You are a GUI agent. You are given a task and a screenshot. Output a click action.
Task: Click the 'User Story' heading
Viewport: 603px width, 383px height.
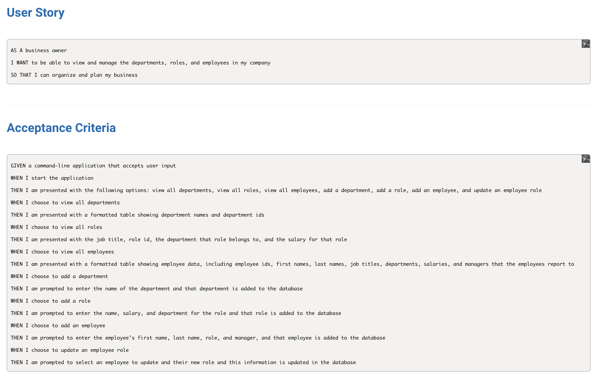click(36, 13)
